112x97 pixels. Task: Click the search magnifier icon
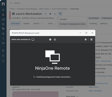tap(11, 3)
